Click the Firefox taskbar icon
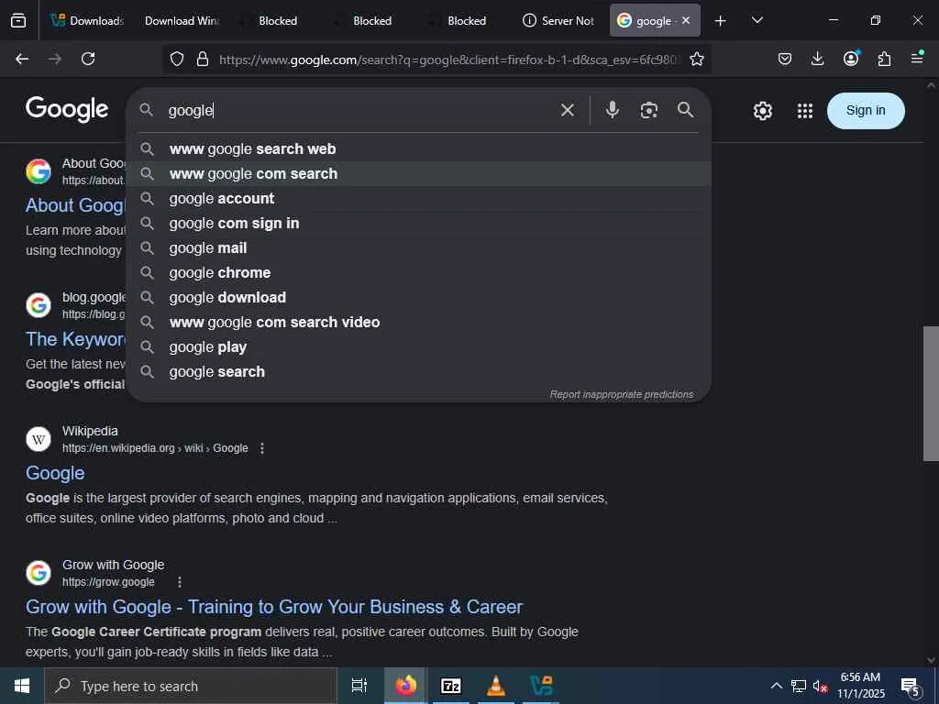Image resolution: width=939 pixels, height=704 pixels. pyautogui.click(x=405, y=686)
